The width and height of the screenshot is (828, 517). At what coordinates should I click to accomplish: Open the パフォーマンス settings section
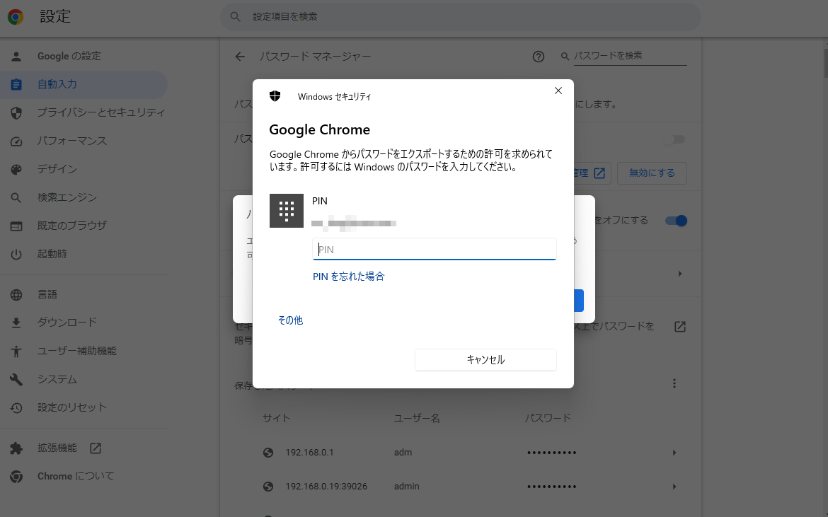pos(84,141)
